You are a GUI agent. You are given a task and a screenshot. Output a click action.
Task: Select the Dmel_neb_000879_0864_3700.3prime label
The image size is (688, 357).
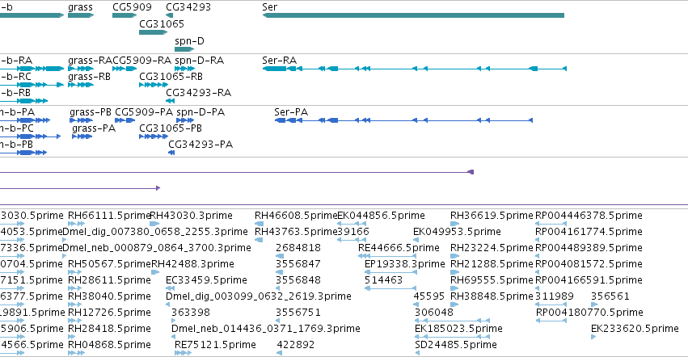157,247
